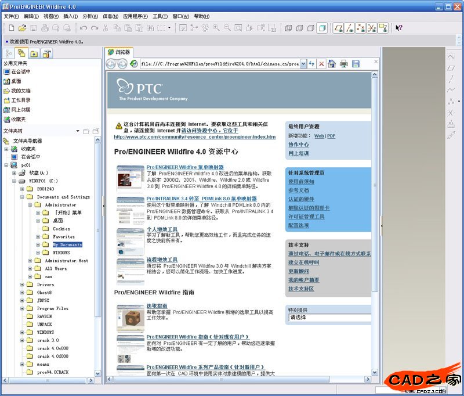Screen dimensions: 464x396
Task: Click the 选取指南 thumbnail image
Action: (130, 318)
